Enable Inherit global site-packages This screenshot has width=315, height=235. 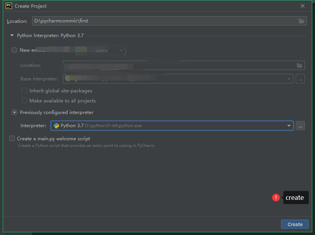click(x=24, y=90)
